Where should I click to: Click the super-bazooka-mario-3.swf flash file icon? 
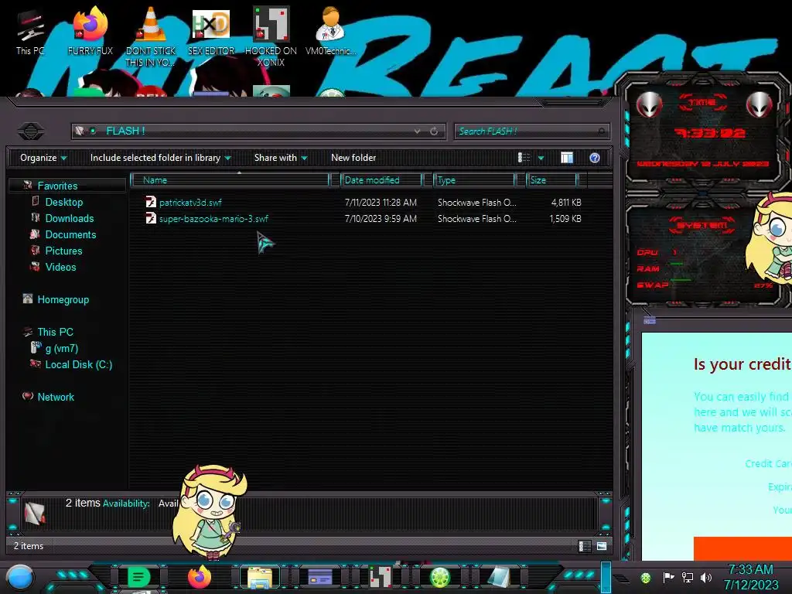coord(151,218)
